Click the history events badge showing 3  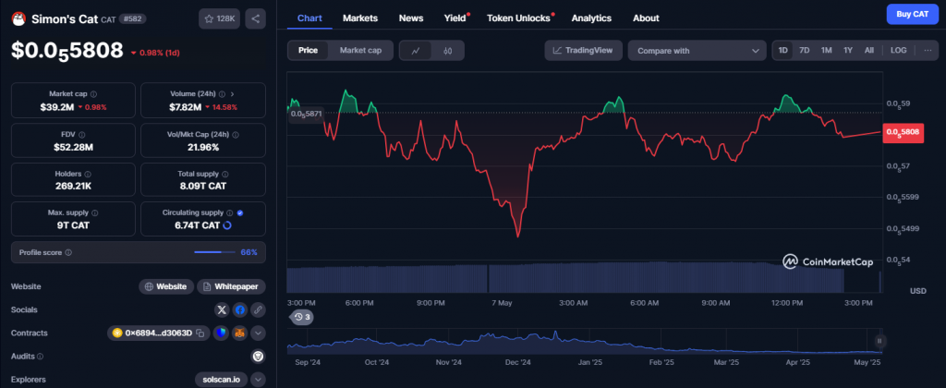302,317
